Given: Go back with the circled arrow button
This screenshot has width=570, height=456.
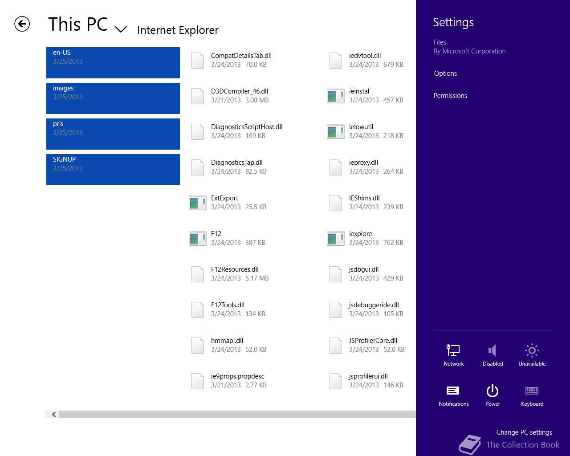Looking at the screenshot, I should click(22, 24).
